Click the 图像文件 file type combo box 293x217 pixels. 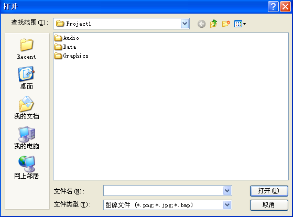(168, 205)
